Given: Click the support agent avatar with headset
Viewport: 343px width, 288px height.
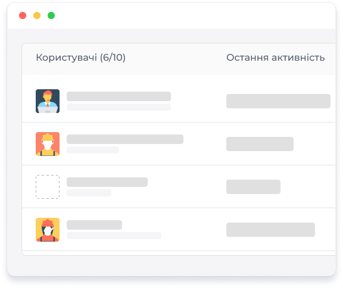Looking at the screenshot, I should (48, 101).
